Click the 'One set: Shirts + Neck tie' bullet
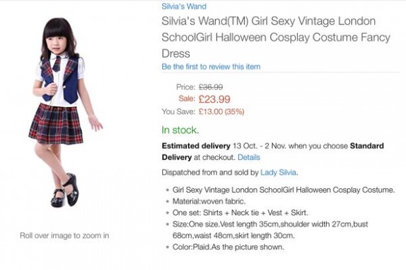 click(x=240, y=212)
